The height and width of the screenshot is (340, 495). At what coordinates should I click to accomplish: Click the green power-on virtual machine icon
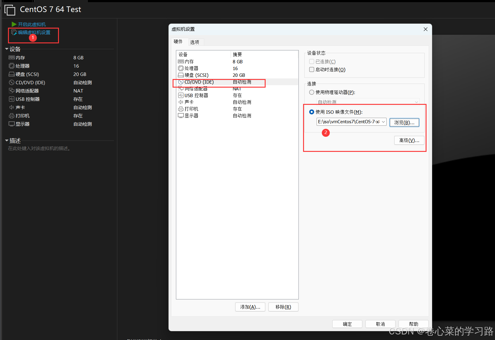pyautogui.click(x=14, y=24)
